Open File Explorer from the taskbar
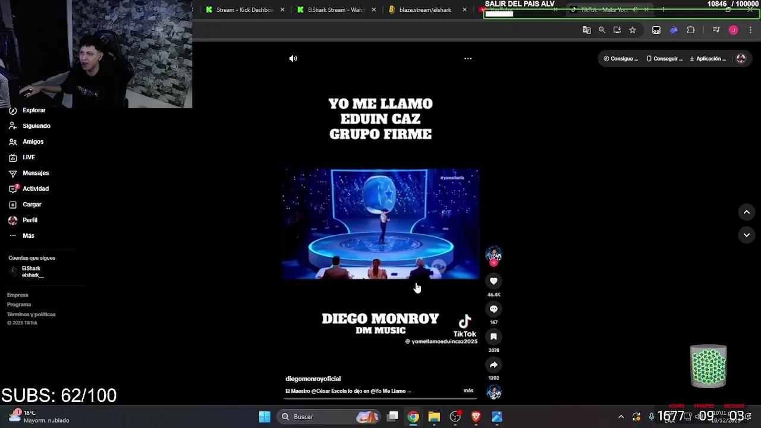 coord(434,417)
